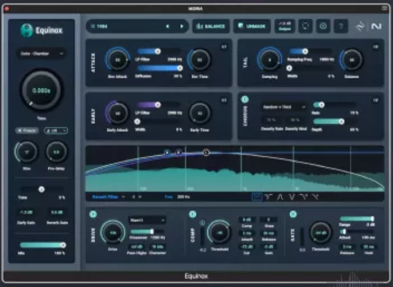393x287 pixels.
Task: Click the Gate Hold value field
Action: tap(369, 247)
